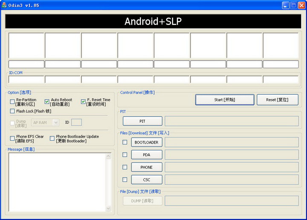
Task: Toggle the F. Reset Time checkbox
Action: (83, 102)
